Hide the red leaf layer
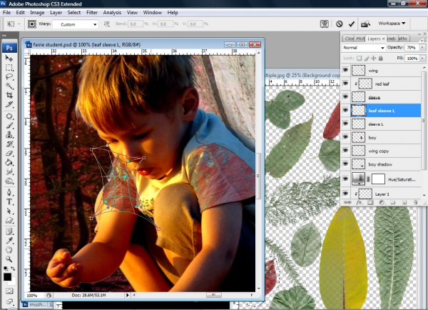The width and height of the screenshot is (428, 310). point(345,84)
